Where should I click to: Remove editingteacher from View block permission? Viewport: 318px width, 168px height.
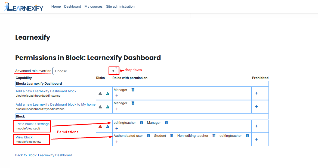[x=247, y=136]
